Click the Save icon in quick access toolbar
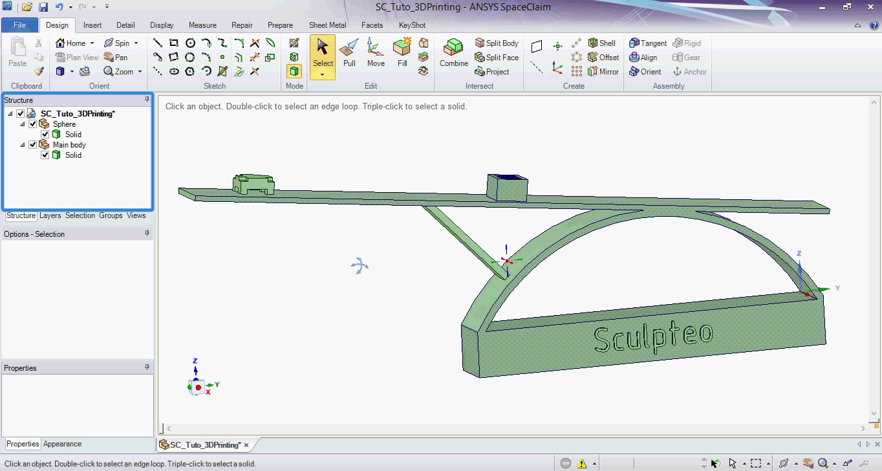882x471 pixels. 43,7
